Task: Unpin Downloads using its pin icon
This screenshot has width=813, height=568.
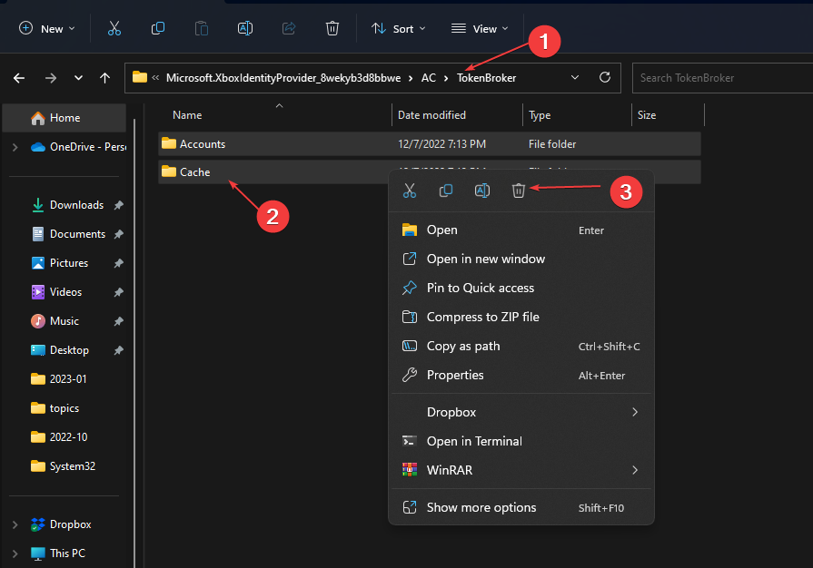Action: click(x=119, y=205)
